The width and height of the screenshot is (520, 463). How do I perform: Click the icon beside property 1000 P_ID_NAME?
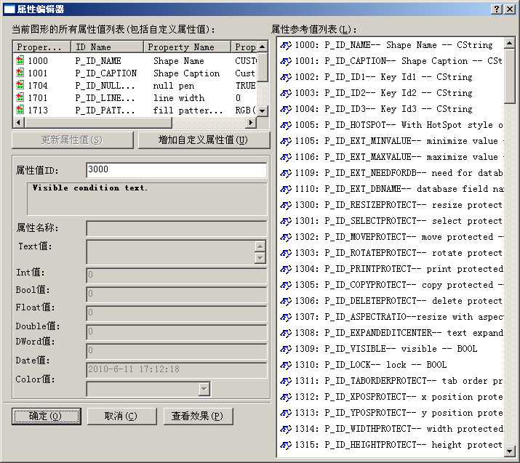coord(20,61)
